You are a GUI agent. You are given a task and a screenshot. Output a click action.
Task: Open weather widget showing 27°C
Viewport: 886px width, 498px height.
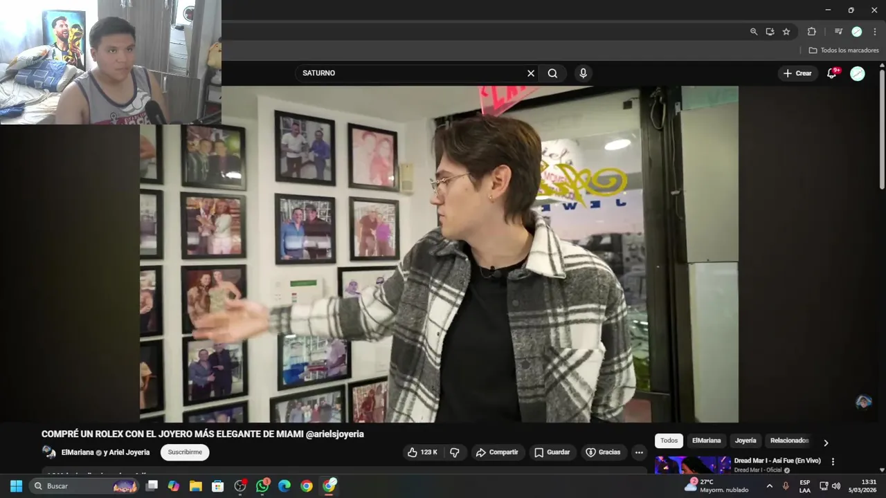pos(716,486)
